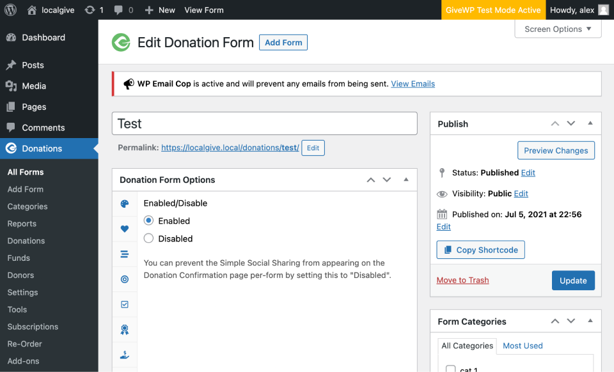
Task: Move Donation Form Options panel down
Action: click(x=387, y=180)
